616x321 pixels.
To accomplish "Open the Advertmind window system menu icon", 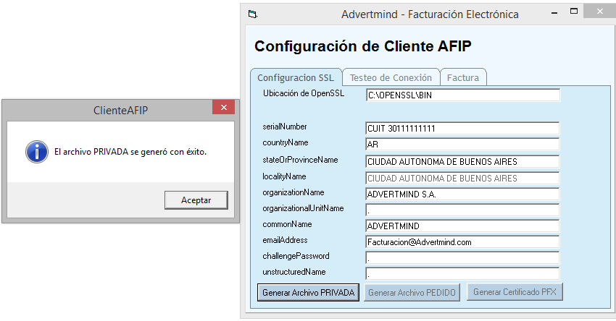I will (253, 14).
